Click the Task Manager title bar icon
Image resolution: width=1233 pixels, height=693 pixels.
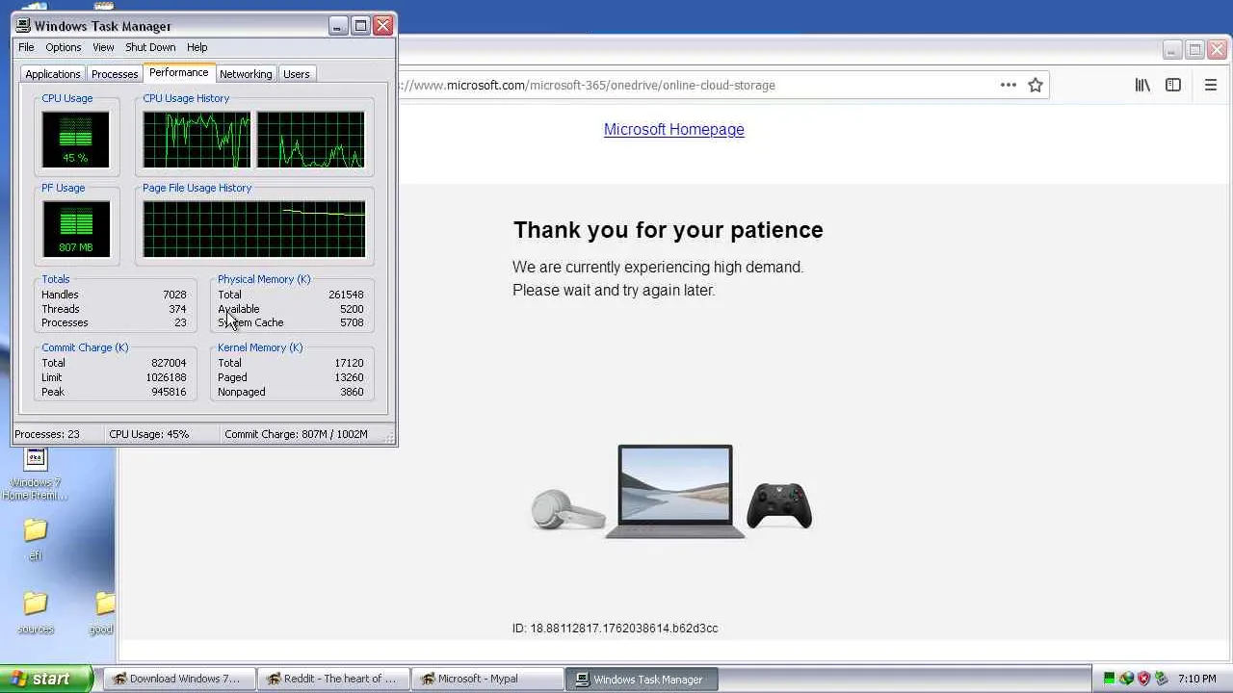[23, 26]
